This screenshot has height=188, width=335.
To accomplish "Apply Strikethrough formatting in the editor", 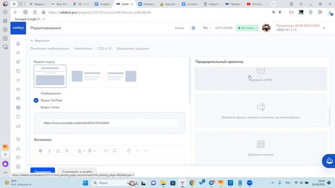I will click(x=67, y=151).
